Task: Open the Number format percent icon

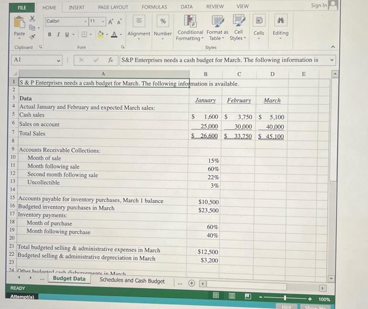Action: coord(163,21)
